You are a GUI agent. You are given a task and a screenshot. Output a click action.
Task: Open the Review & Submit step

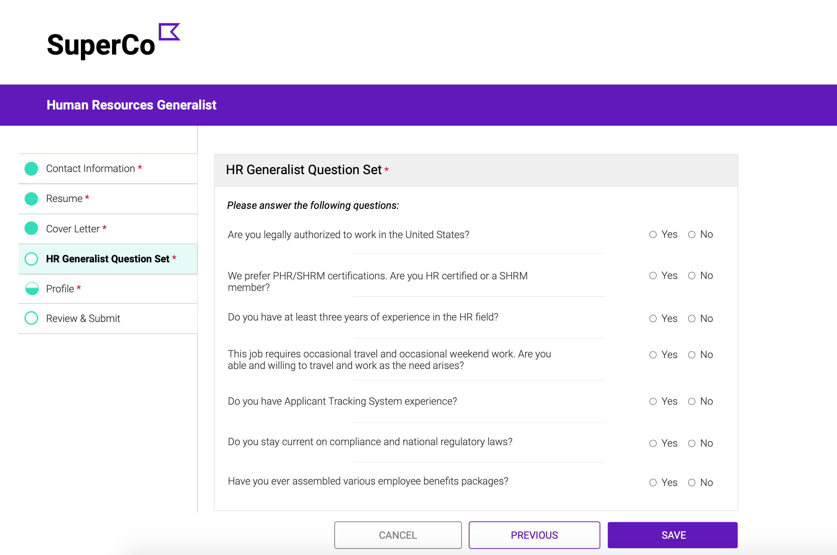click(83, 318)
